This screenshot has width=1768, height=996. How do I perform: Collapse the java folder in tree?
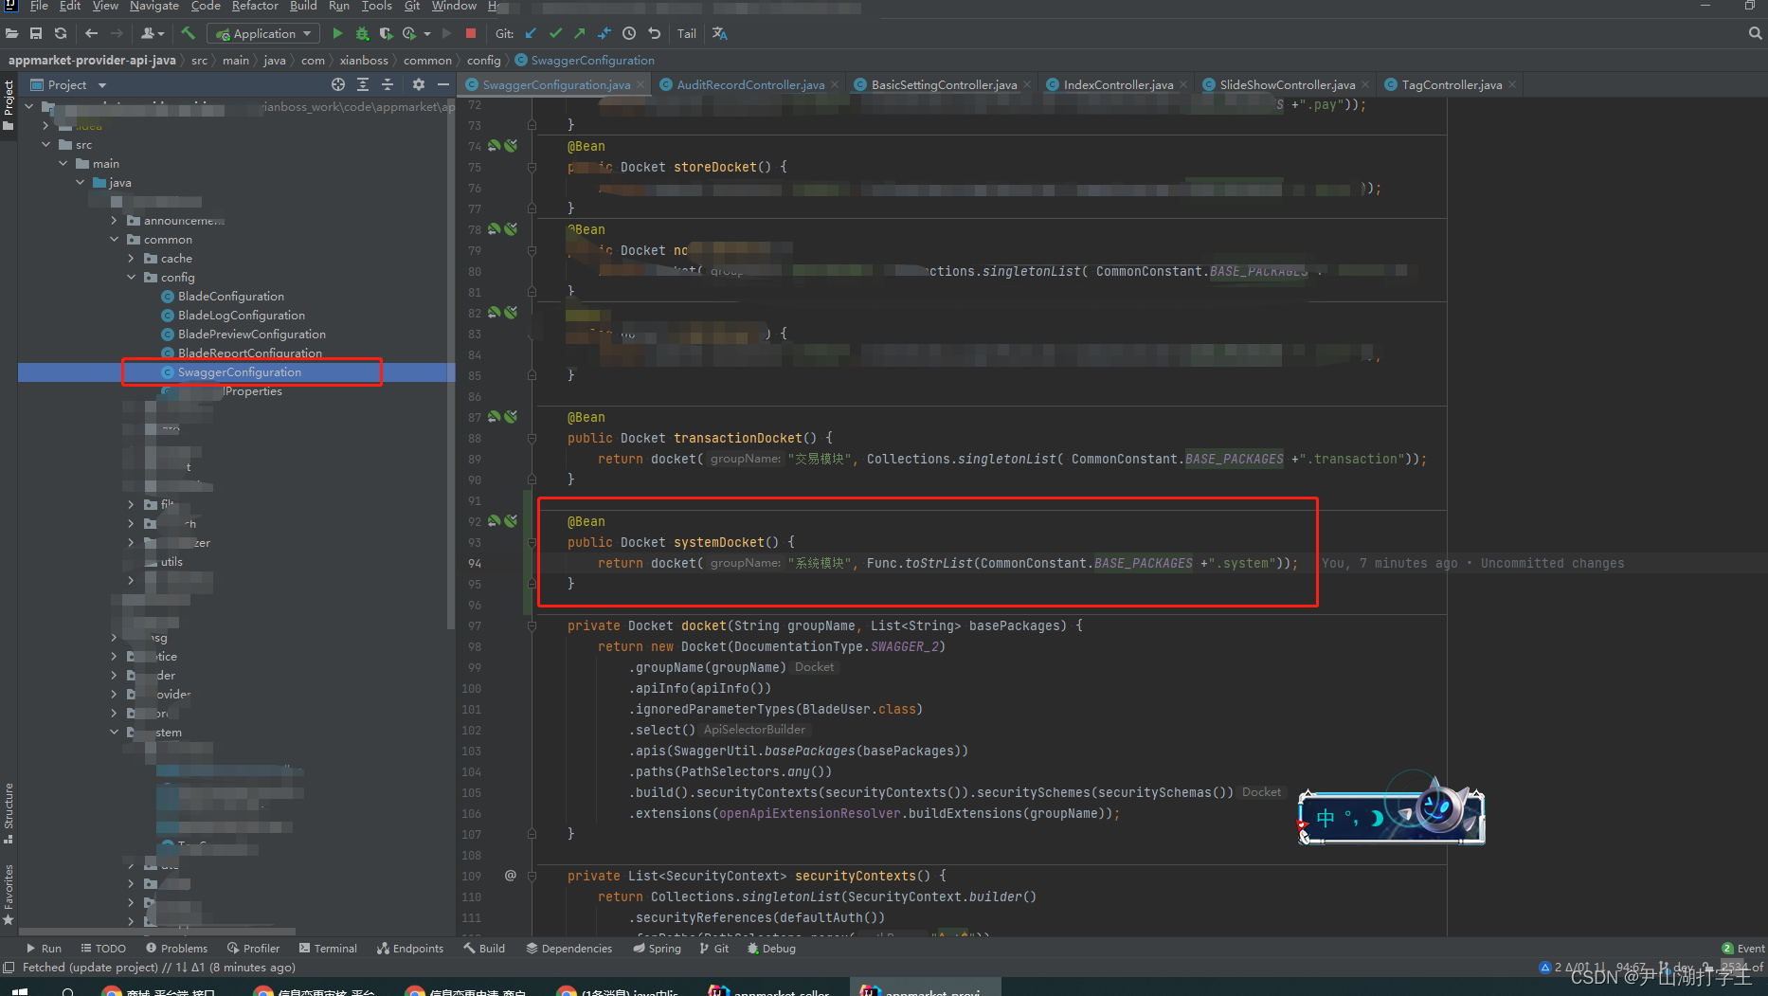80,183
